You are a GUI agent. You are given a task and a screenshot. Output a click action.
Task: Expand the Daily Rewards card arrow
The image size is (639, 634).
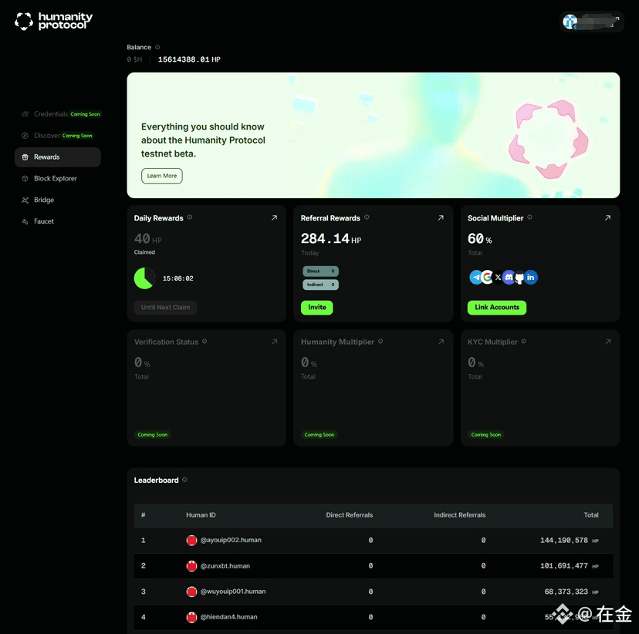coord(274,218)
